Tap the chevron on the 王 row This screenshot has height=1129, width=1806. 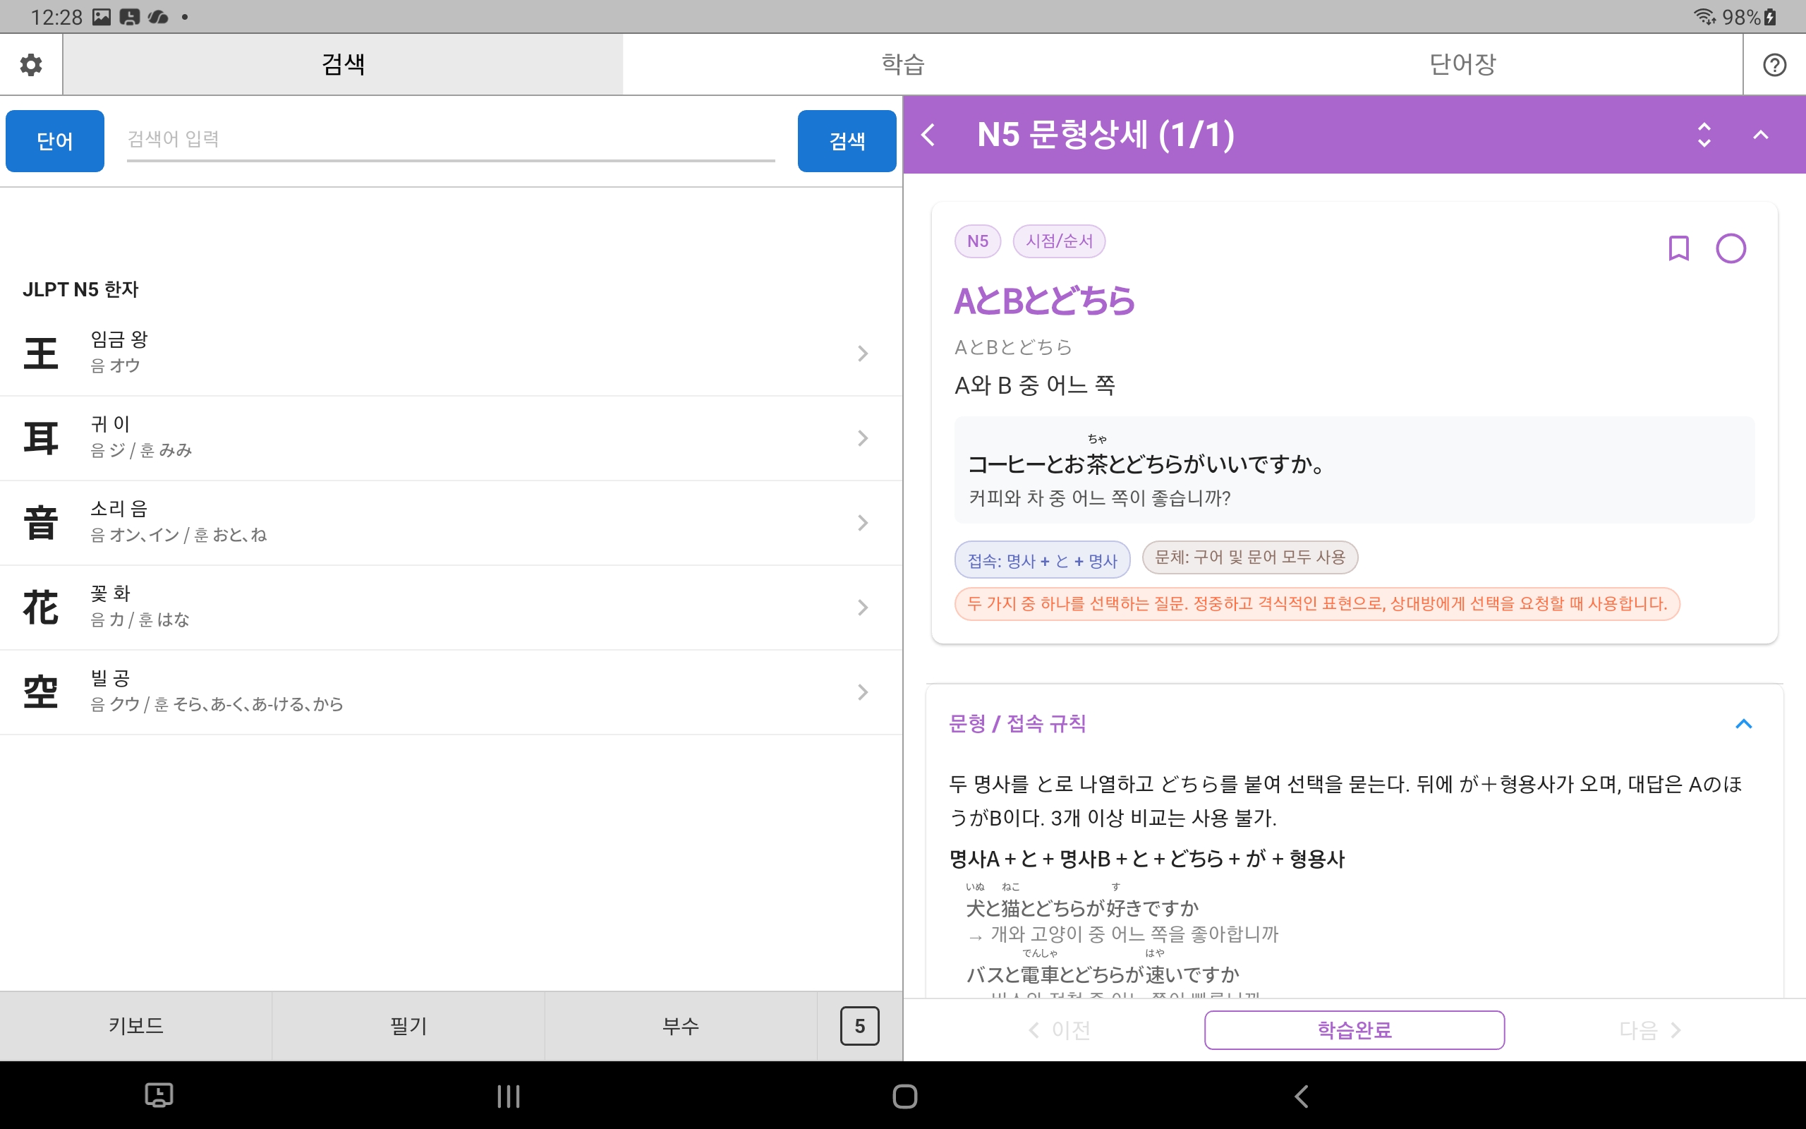(x=863, y=354)
